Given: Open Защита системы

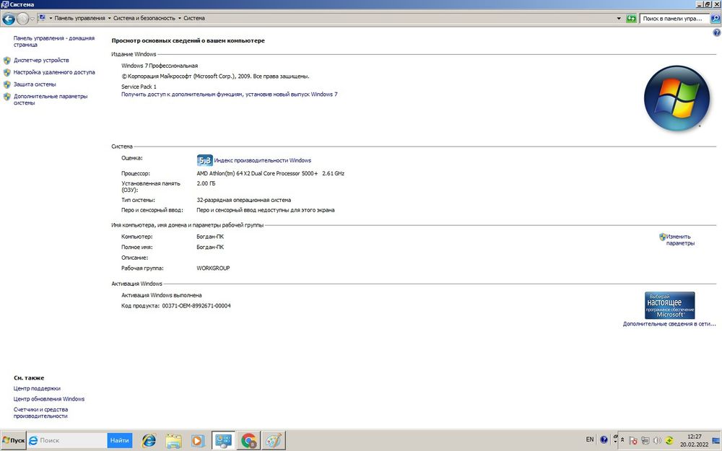Looking at the screenshot, I should [x=35, y=84].
